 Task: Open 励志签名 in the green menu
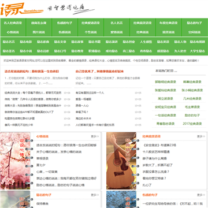point(9,51)
